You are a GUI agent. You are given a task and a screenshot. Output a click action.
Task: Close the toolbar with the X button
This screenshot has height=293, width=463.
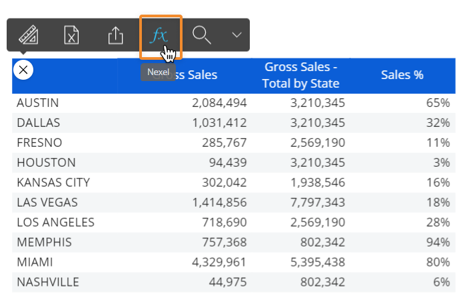coord(23,70)
